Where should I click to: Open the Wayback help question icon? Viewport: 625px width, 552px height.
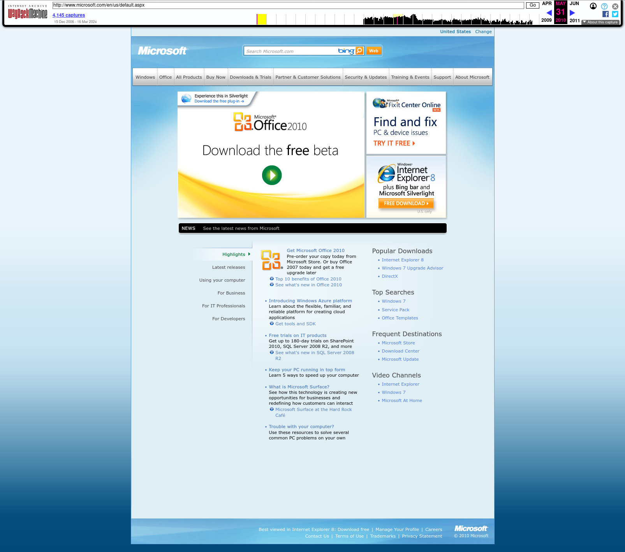click(604, 6)
